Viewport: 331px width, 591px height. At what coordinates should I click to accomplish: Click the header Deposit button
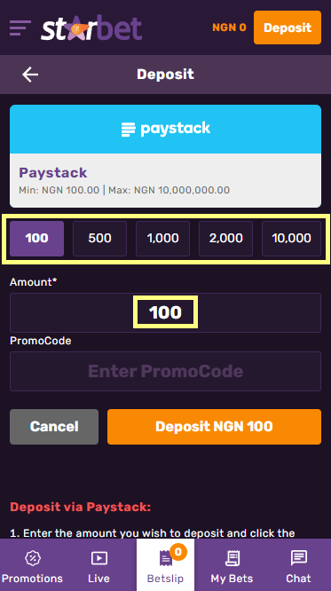pyautogui.click(x=288, y=28)
